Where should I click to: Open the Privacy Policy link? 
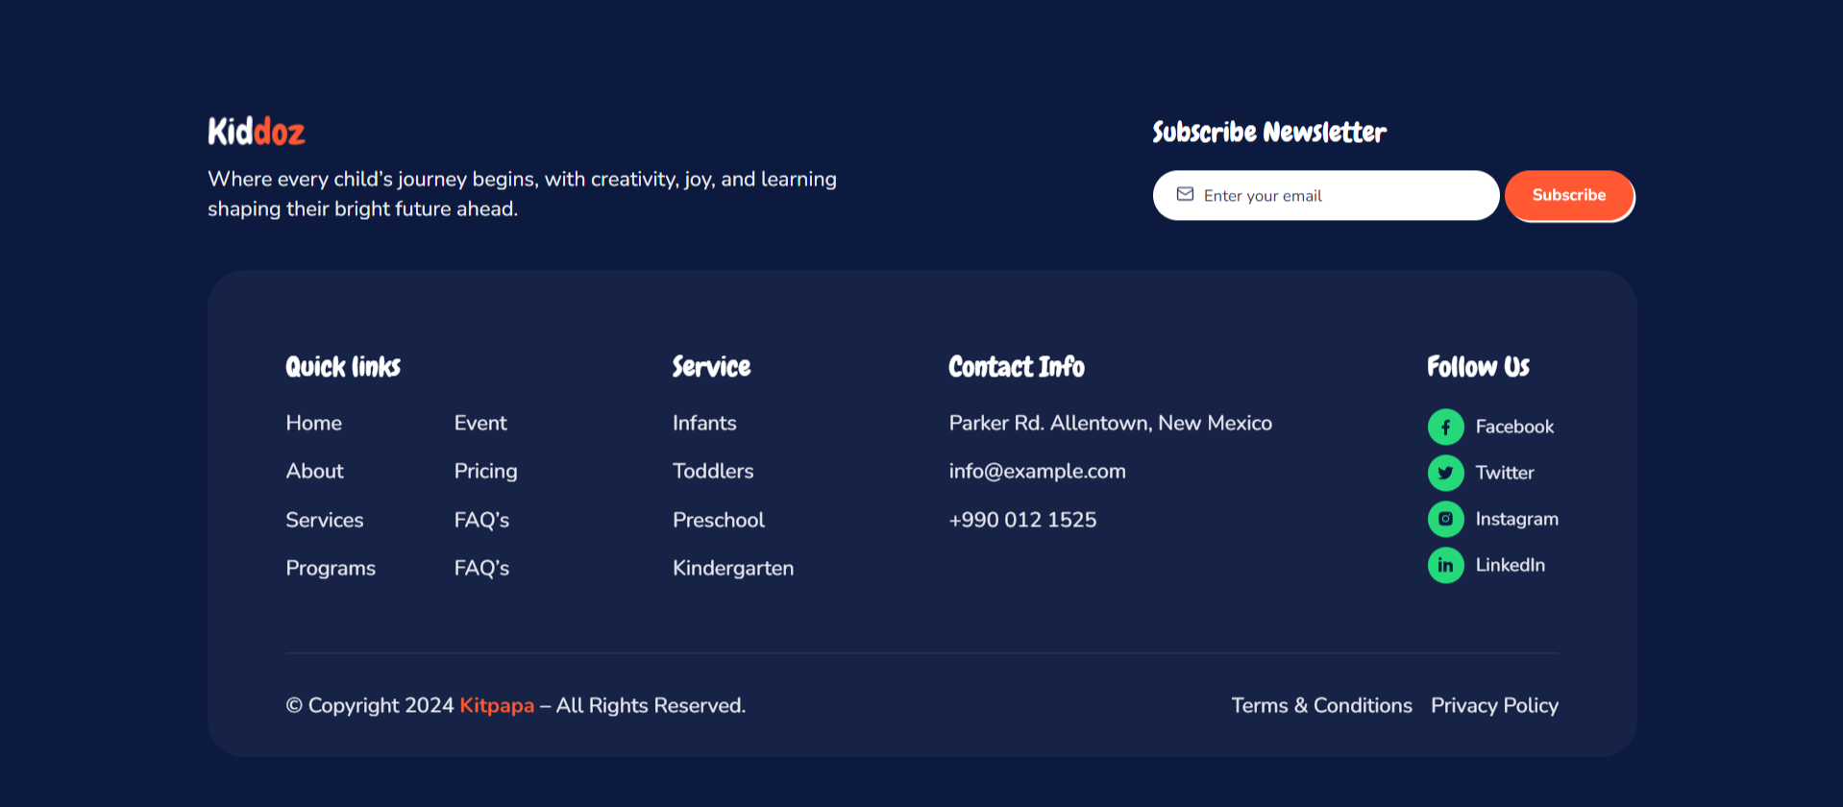click(1494, 705)
